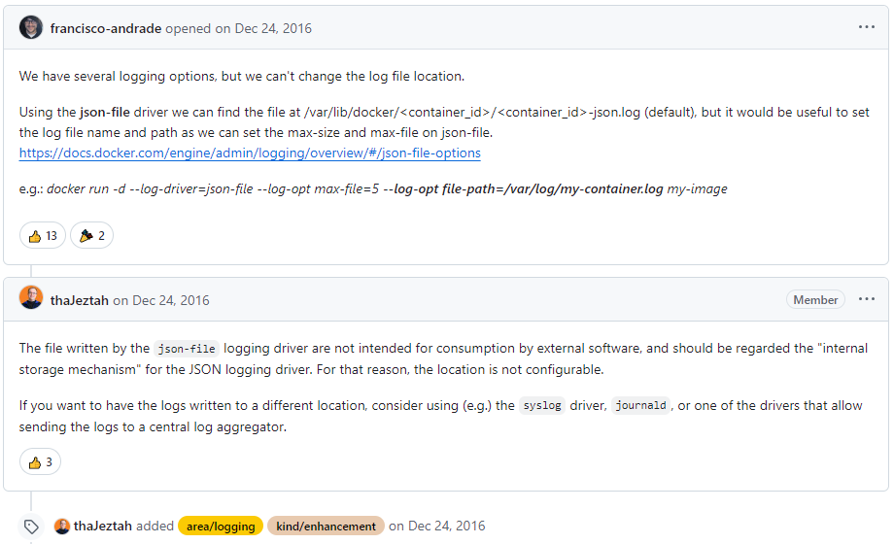The height and width of the screenshot is (544, 894).
Task: Click thaJeztah username in comment header
Action: coord(80,300)
